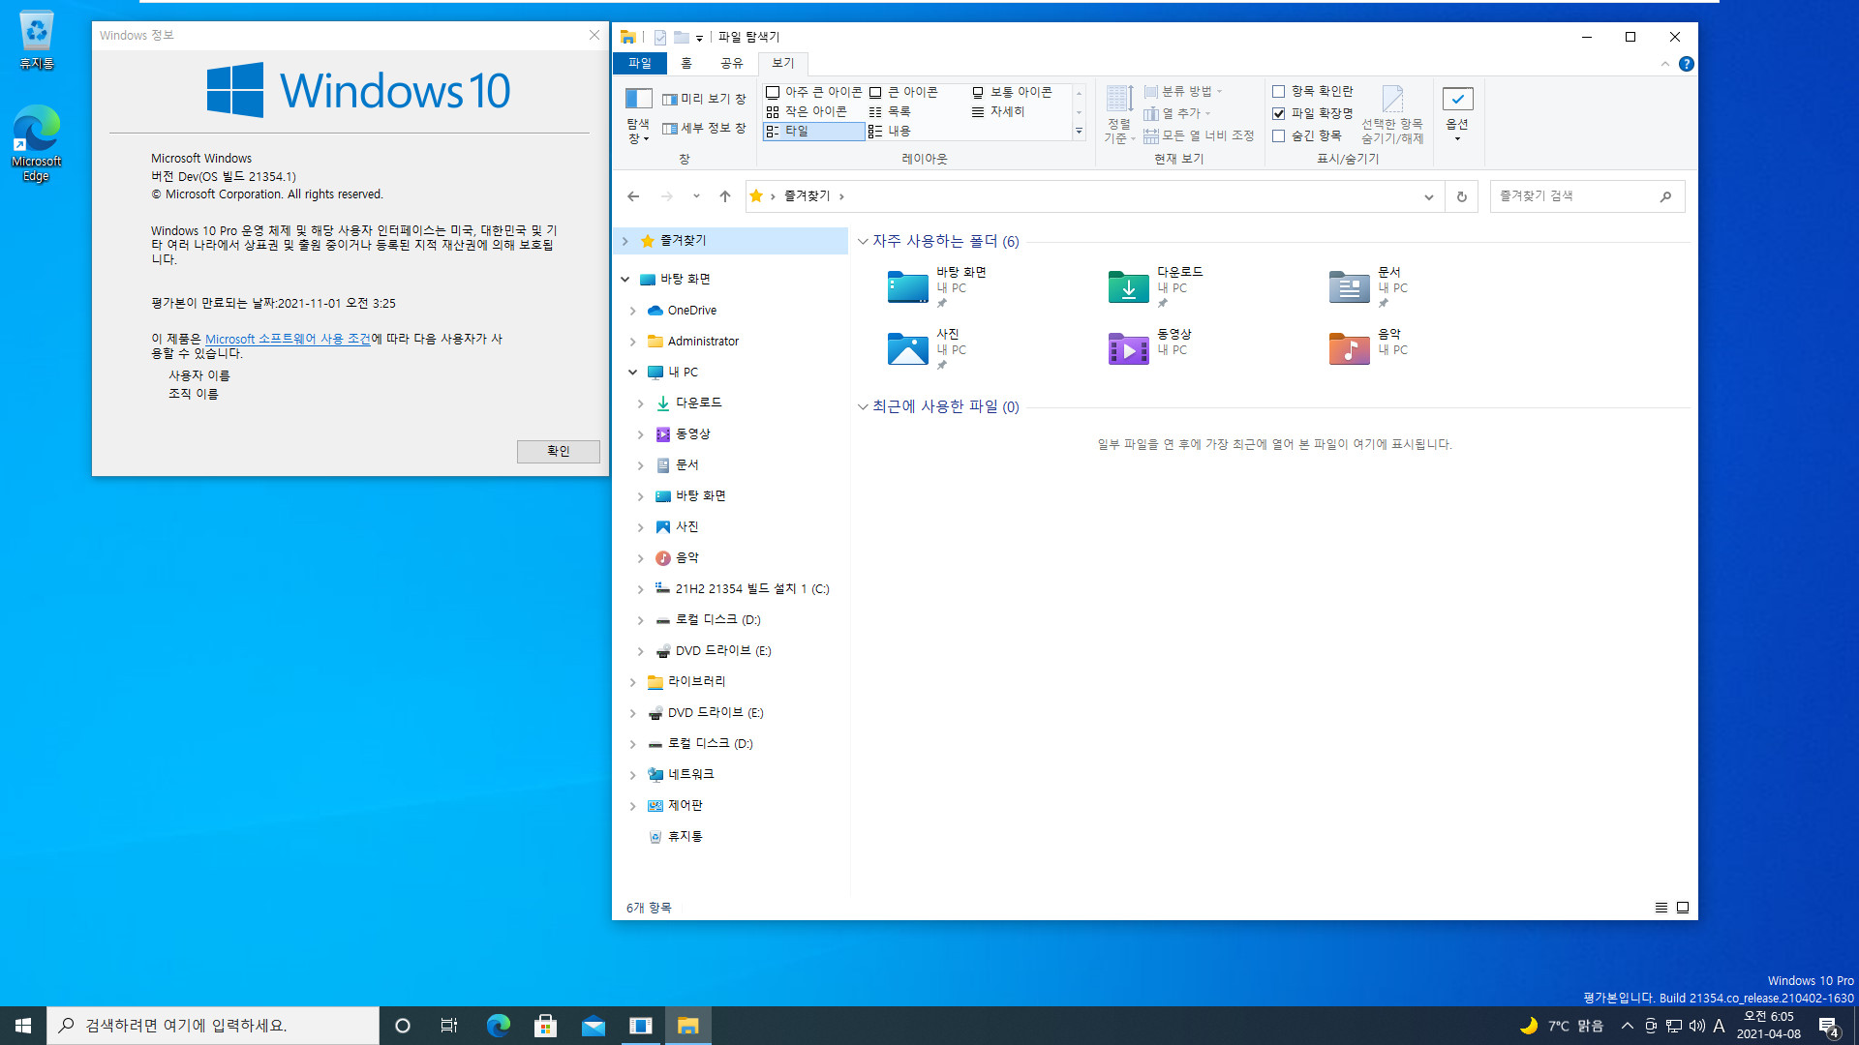Switch to large icons view in status bar
The width and height of the screenshot is (1859, 1045).
pos(1683,908)
